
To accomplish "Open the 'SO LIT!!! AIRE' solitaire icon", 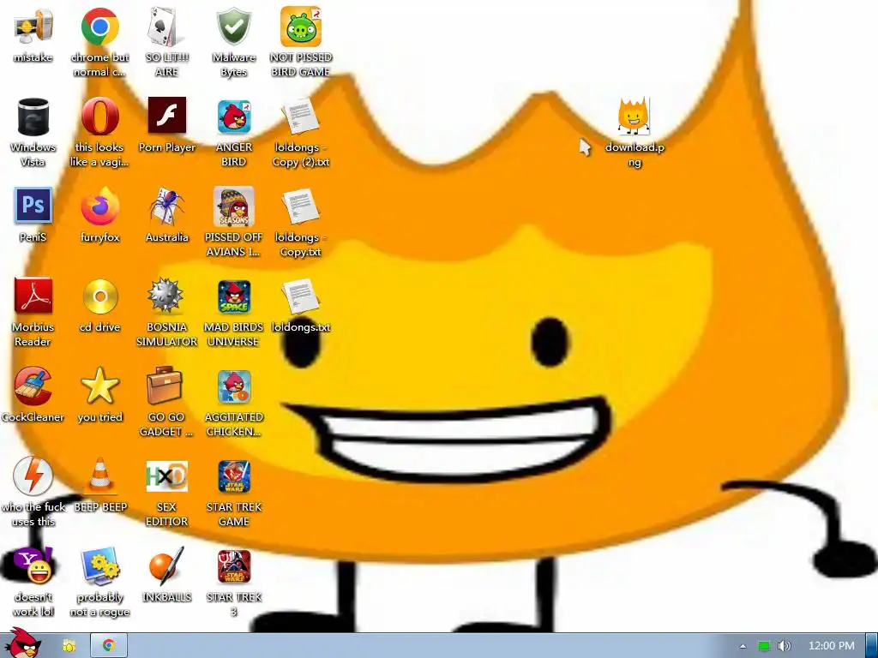I will (166, 27).
